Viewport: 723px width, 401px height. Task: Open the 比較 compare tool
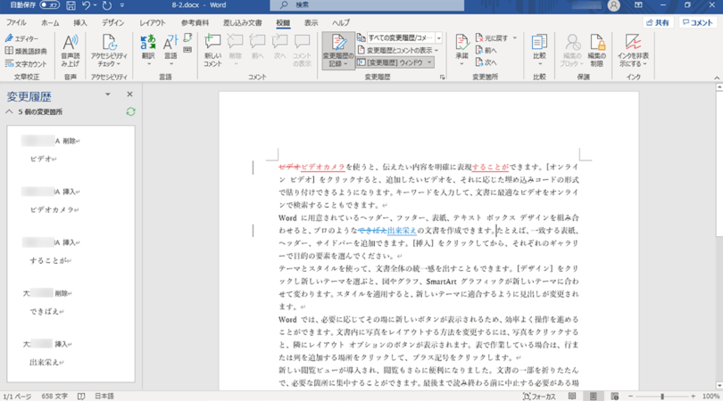click(539, 50)
